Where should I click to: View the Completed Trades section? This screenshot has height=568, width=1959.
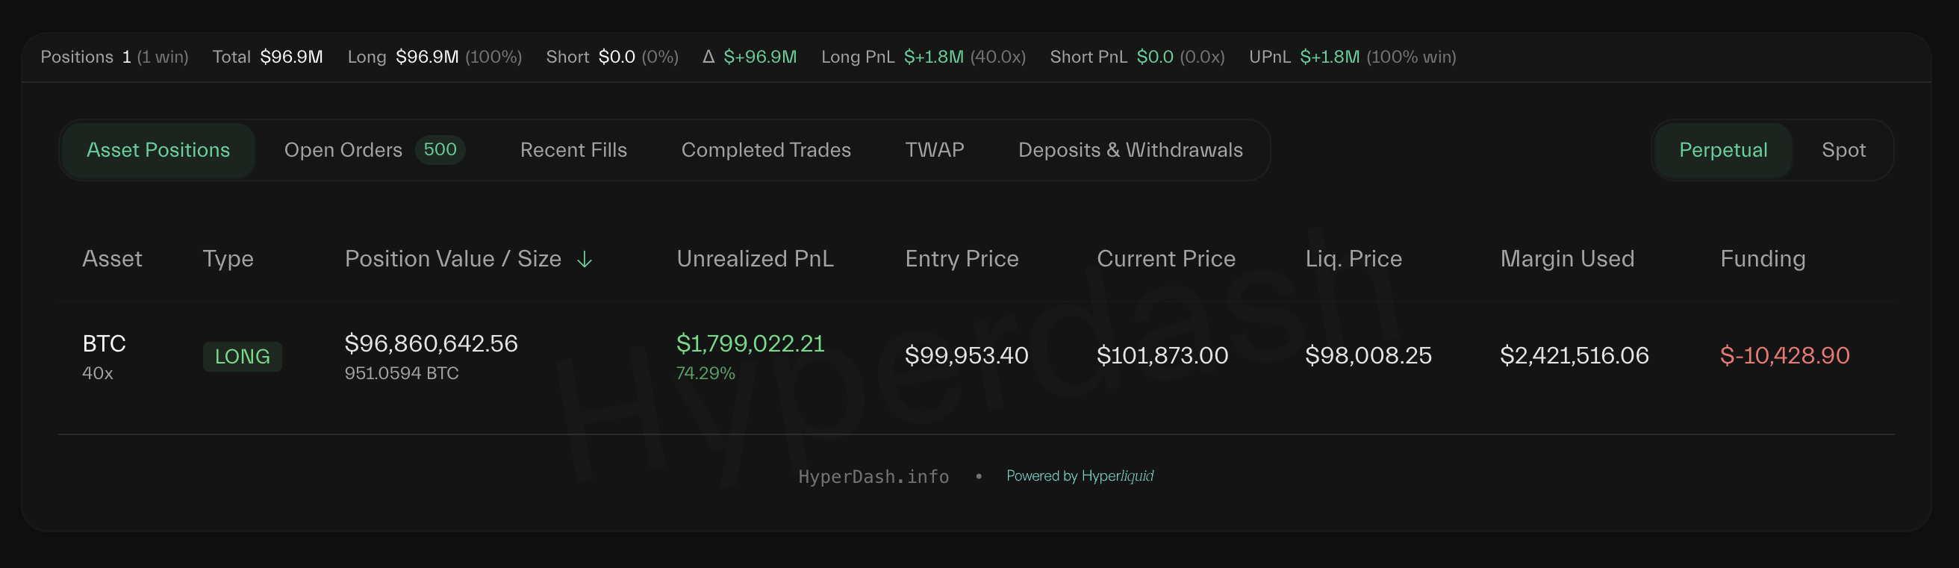[x=766, y=150]
